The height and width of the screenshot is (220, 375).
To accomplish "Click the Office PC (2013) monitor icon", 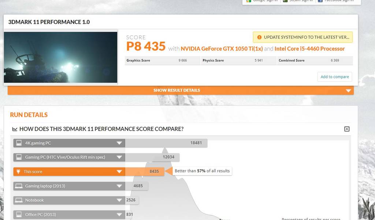I will point(19,214).
